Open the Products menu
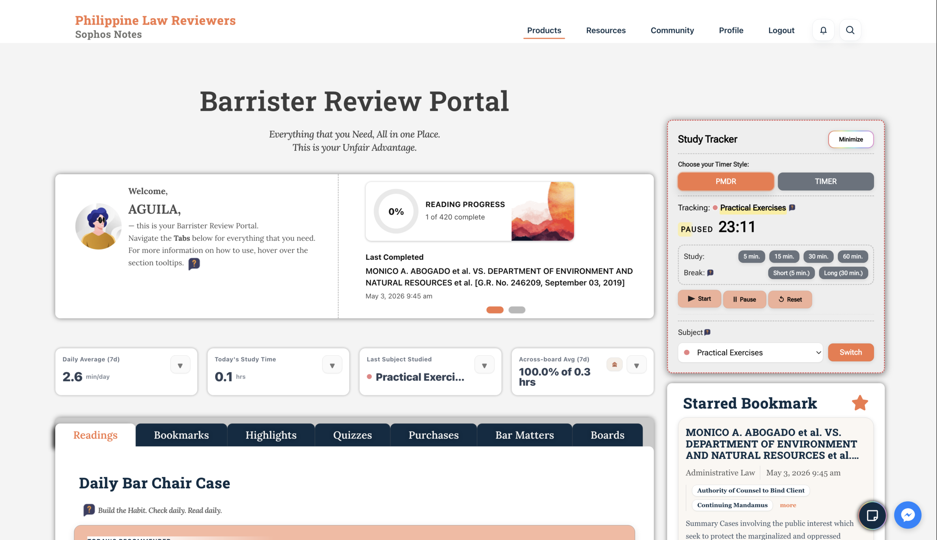 [x=544, y=30]
